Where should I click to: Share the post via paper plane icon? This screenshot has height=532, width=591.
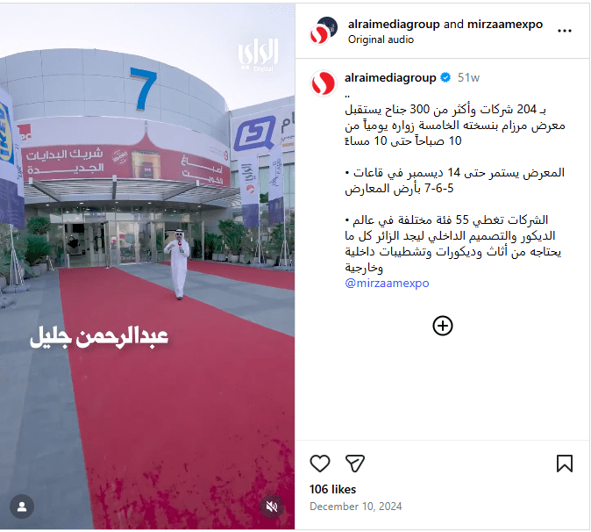click(x=354, y=463)
